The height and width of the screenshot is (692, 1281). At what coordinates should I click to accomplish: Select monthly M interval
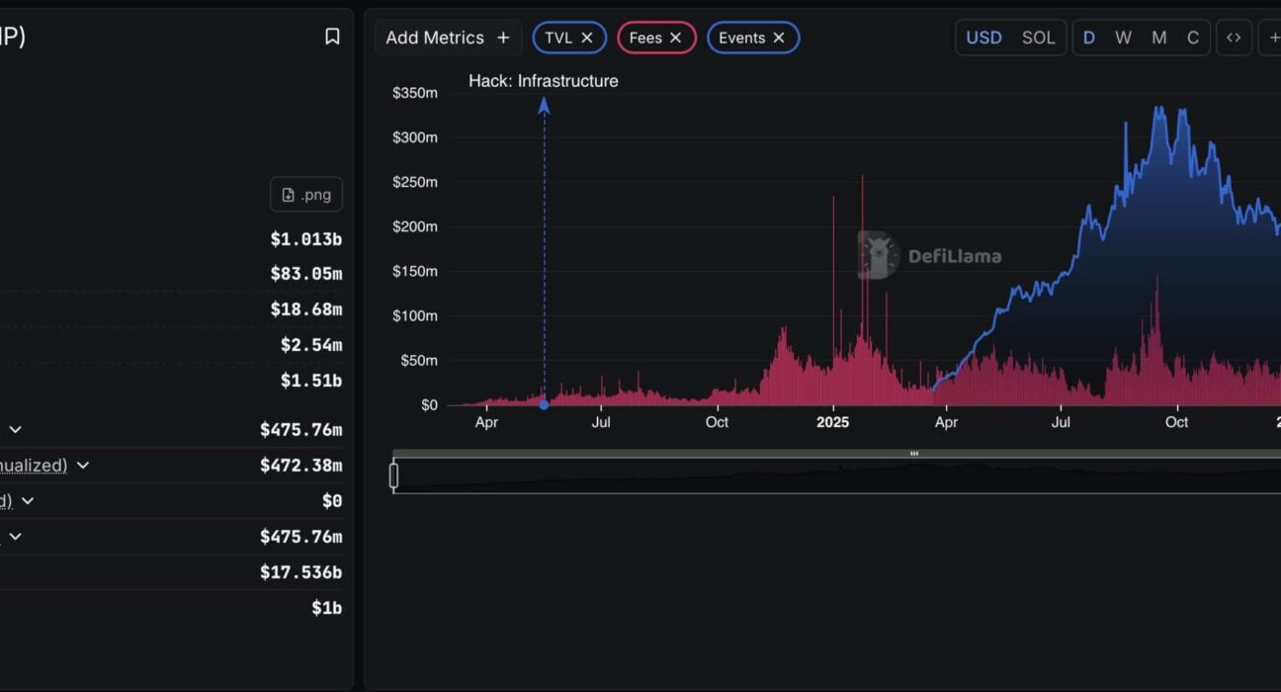pos(1158,38)
